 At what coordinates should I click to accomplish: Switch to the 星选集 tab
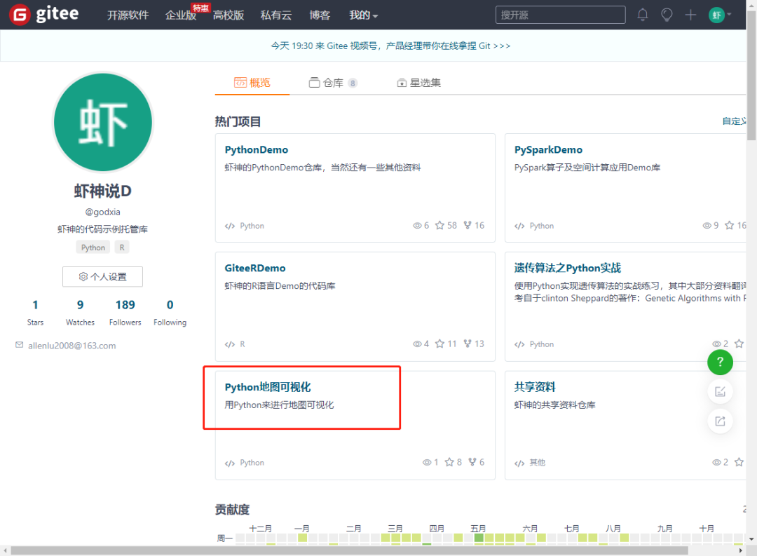pyautogui.click(x=418, y=83)
